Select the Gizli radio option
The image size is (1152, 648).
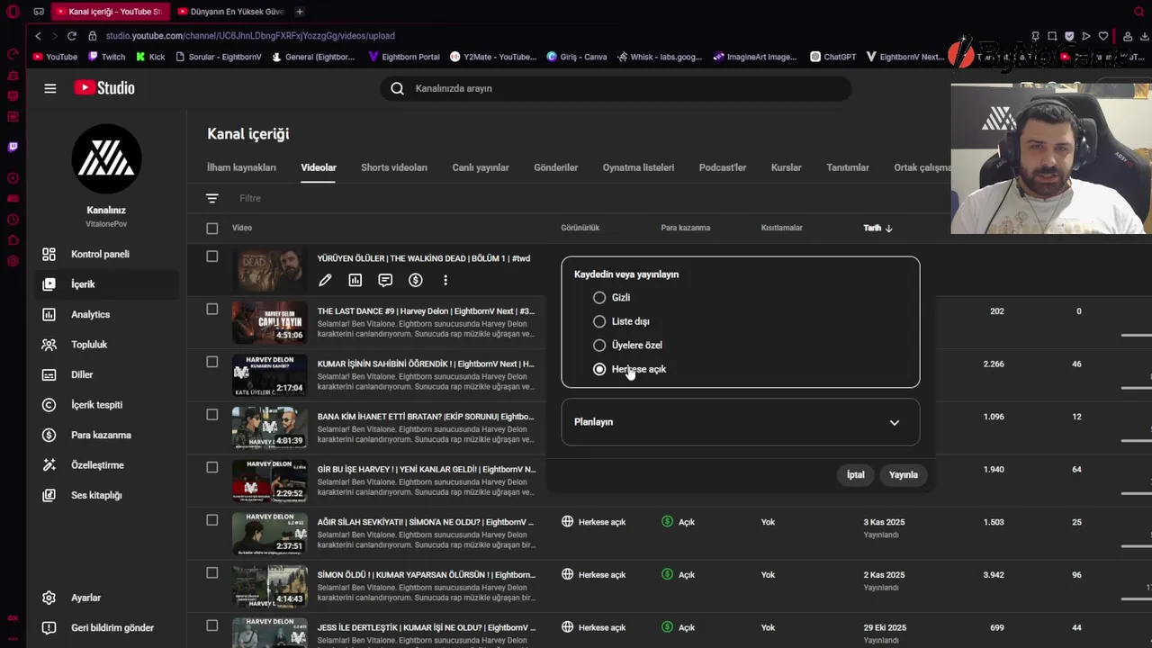tap(599, 297)
